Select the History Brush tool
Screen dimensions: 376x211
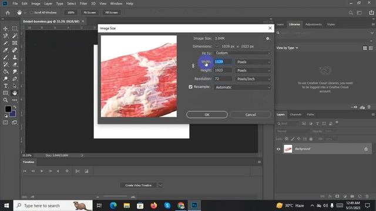[5, 64]
